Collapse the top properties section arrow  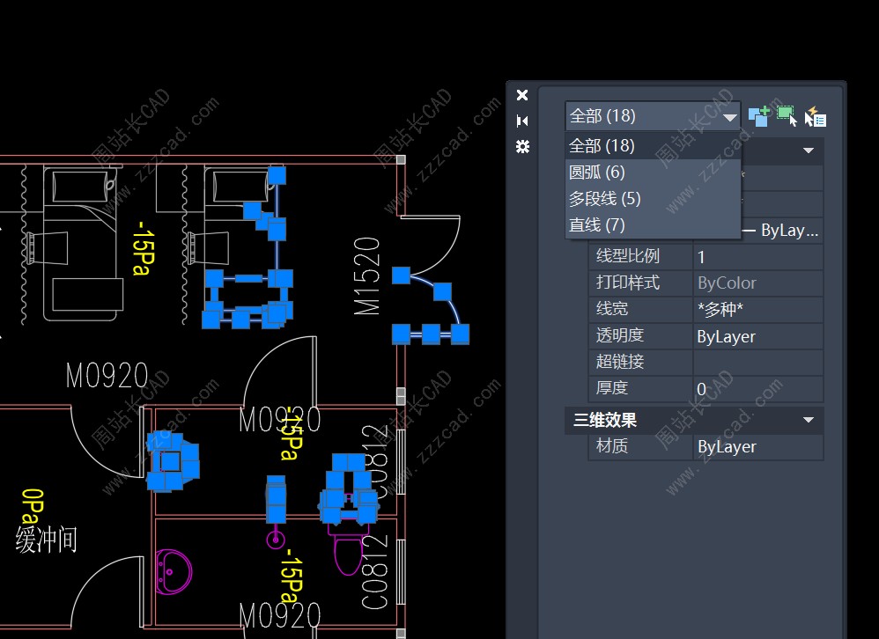tap(808, 151)
